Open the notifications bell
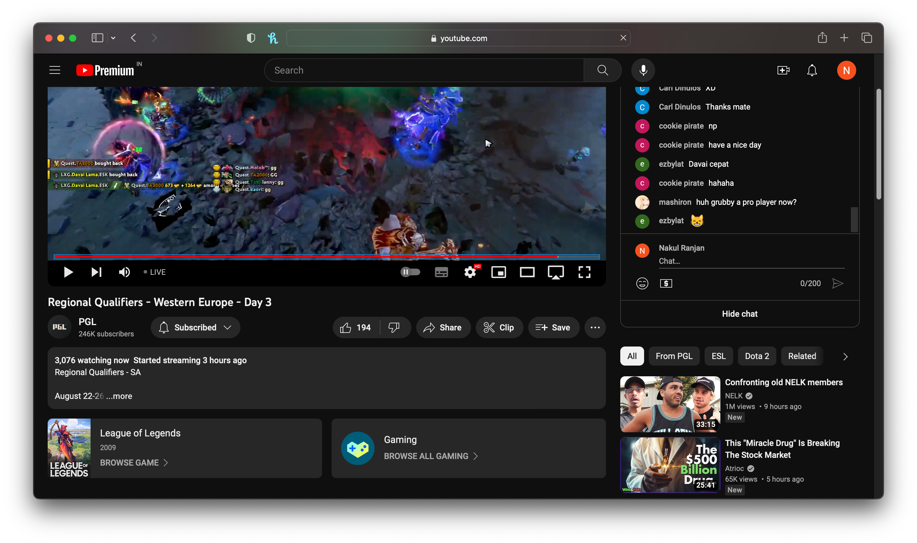Viewport: 917px width, 543px height. tap(812, 70)
